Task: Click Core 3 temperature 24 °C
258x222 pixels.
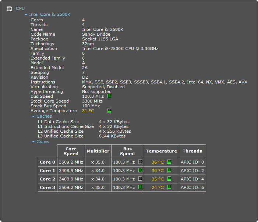Action: tap(158, 187)
